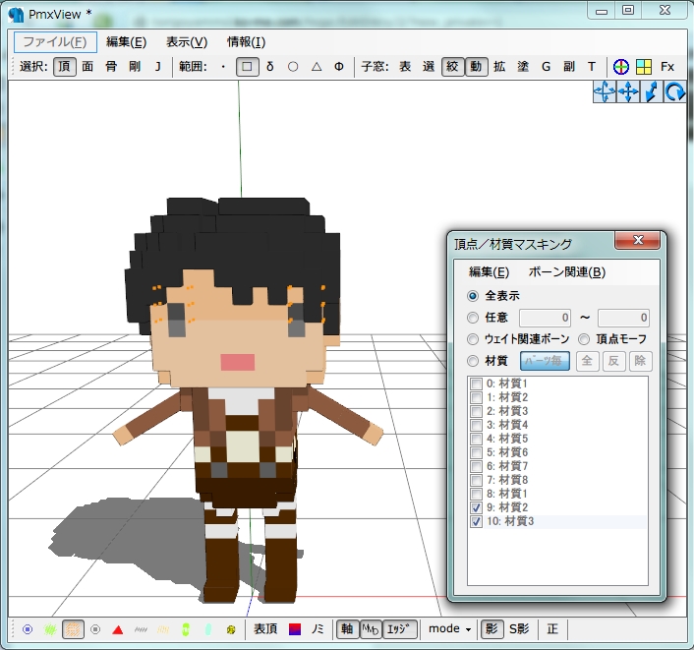Open the 表示(V) menu
The width and height of the screenshot is (694, 650).
(x=187, y=42)
